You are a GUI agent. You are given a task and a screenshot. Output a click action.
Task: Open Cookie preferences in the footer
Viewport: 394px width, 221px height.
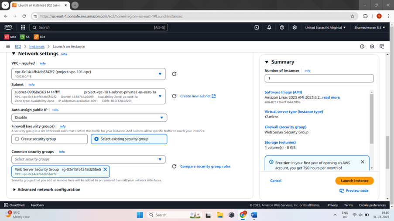click(372, 205)
